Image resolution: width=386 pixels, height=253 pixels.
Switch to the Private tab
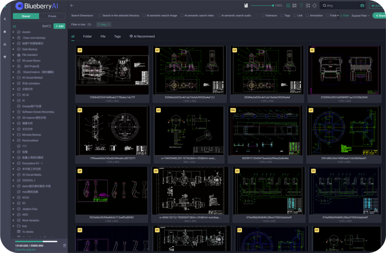point(52,16)
